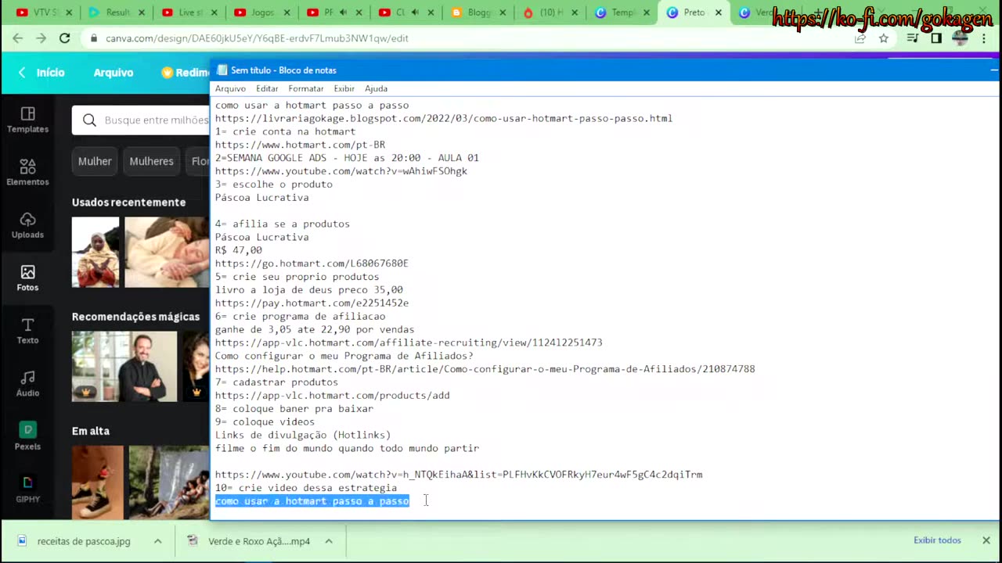The image size is (1002, 563).
Task: Select the recently used photo of sleeping person
Action: (x=167, y=252)
